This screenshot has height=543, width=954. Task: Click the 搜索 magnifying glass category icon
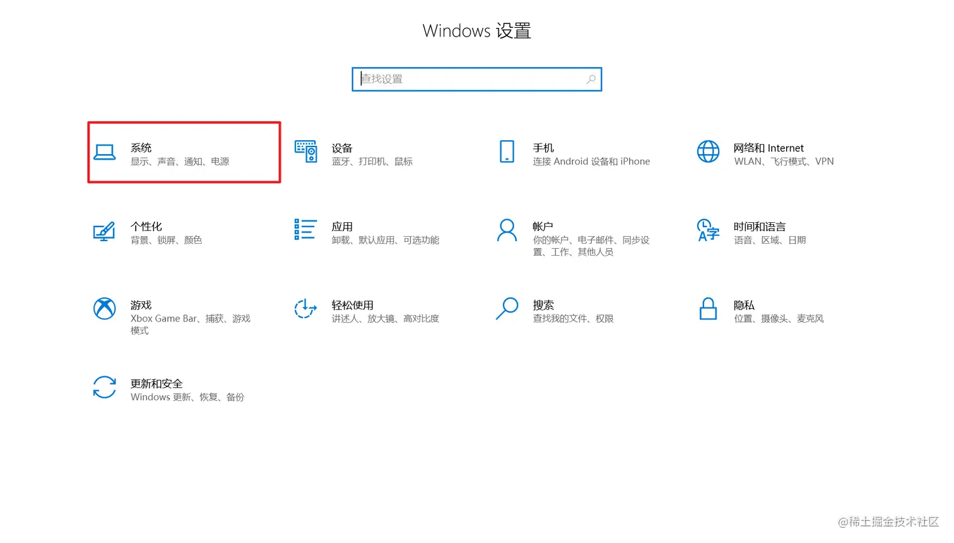(507, 309)
